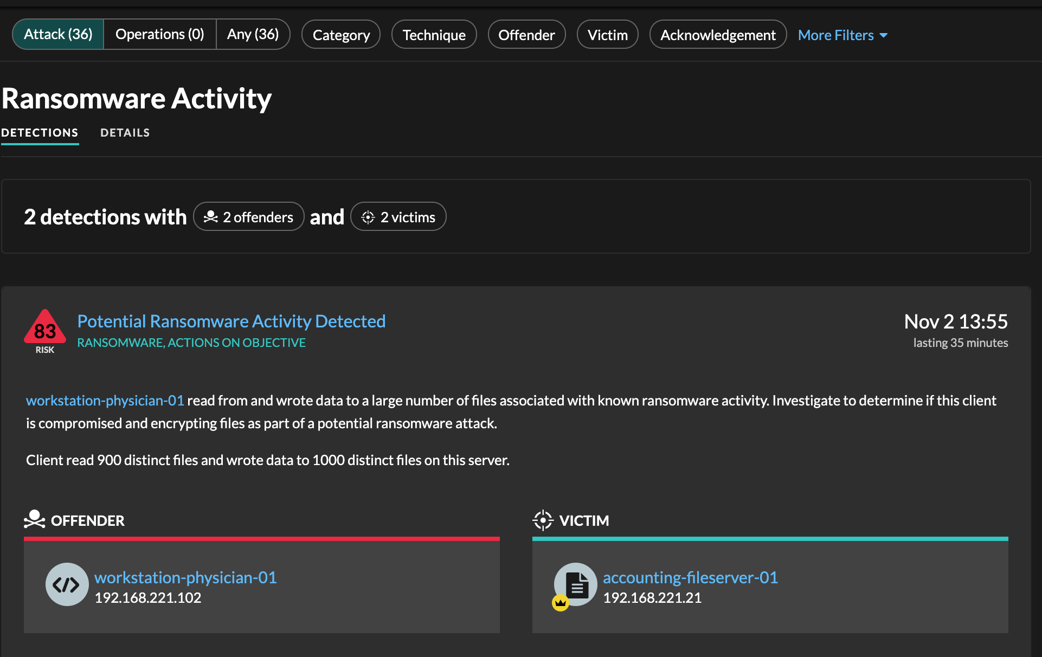Click the 83 risk score badge
This screenshot has height=657, width=1042.
45,331
